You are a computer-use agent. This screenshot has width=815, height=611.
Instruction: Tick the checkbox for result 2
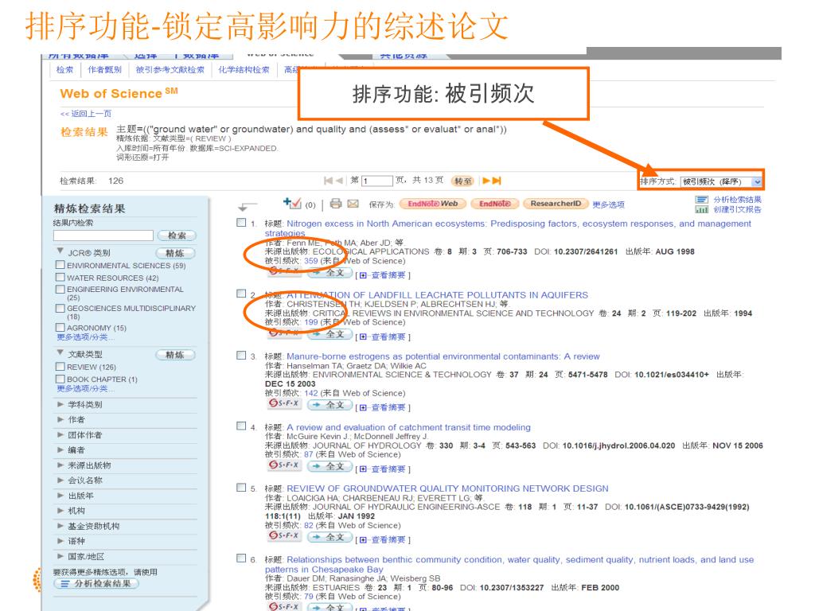point(241,294)
